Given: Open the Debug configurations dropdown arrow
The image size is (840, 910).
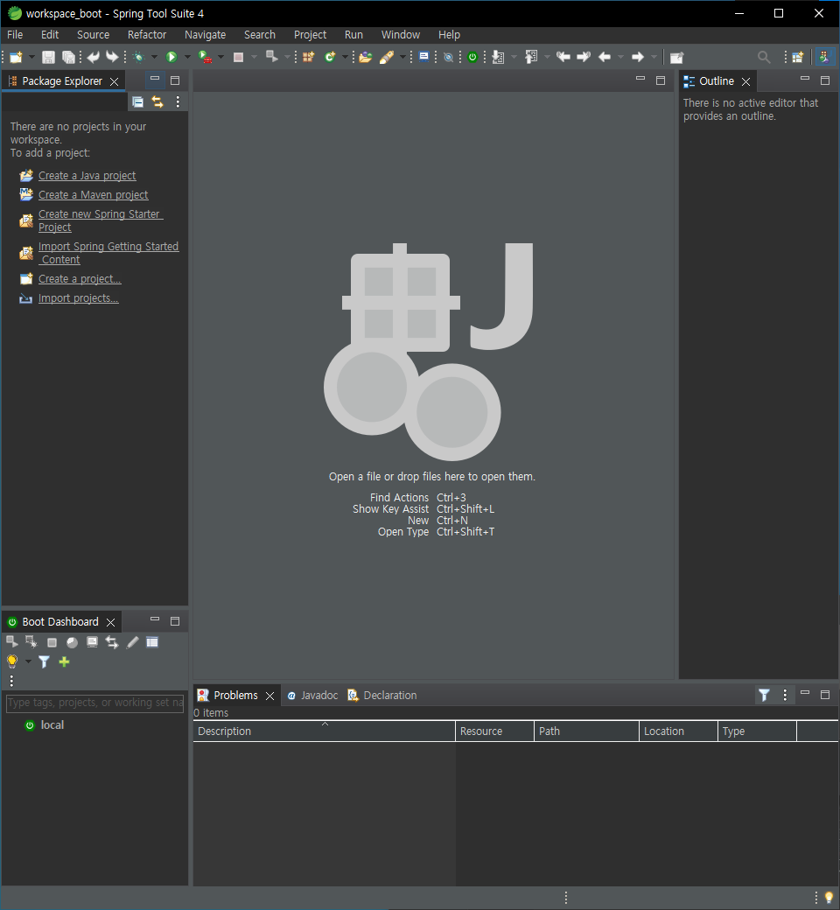Looking at the screenshot, I should tap(154, 57).
